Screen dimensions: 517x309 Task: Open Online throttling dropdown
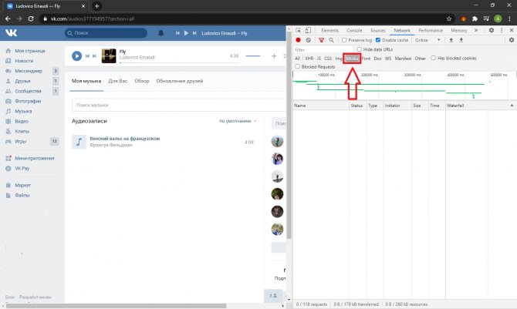[x=427, y=40]
